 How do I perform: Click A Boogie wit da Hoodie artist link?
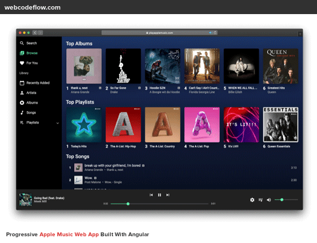pos(164,92)
